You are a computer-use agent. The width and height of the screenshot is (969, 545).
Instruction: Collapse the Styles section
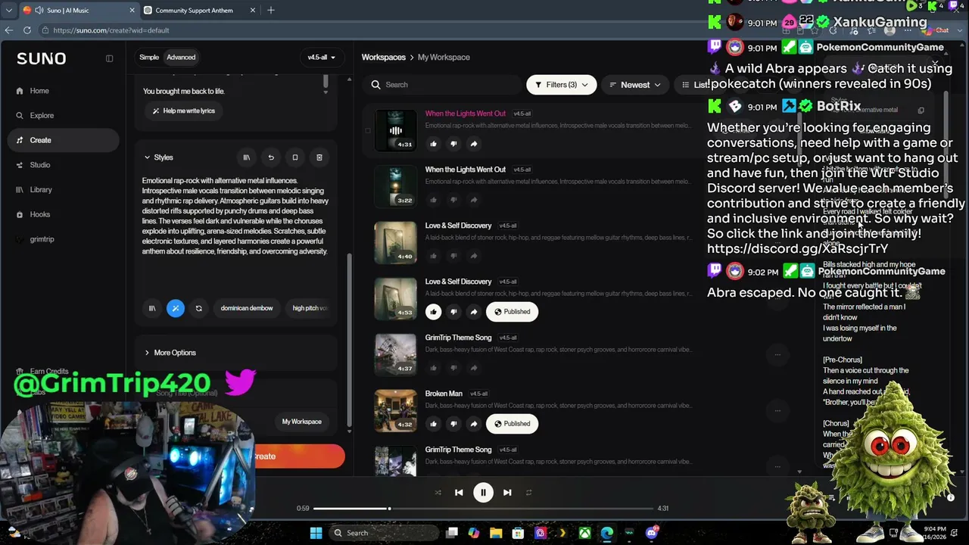tap(159, 157)
